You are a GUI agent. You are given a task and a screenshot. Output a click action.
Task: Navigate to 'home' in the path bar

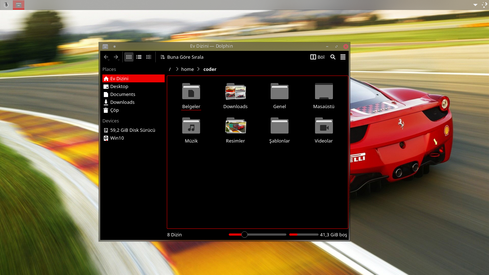click(187, 69)
